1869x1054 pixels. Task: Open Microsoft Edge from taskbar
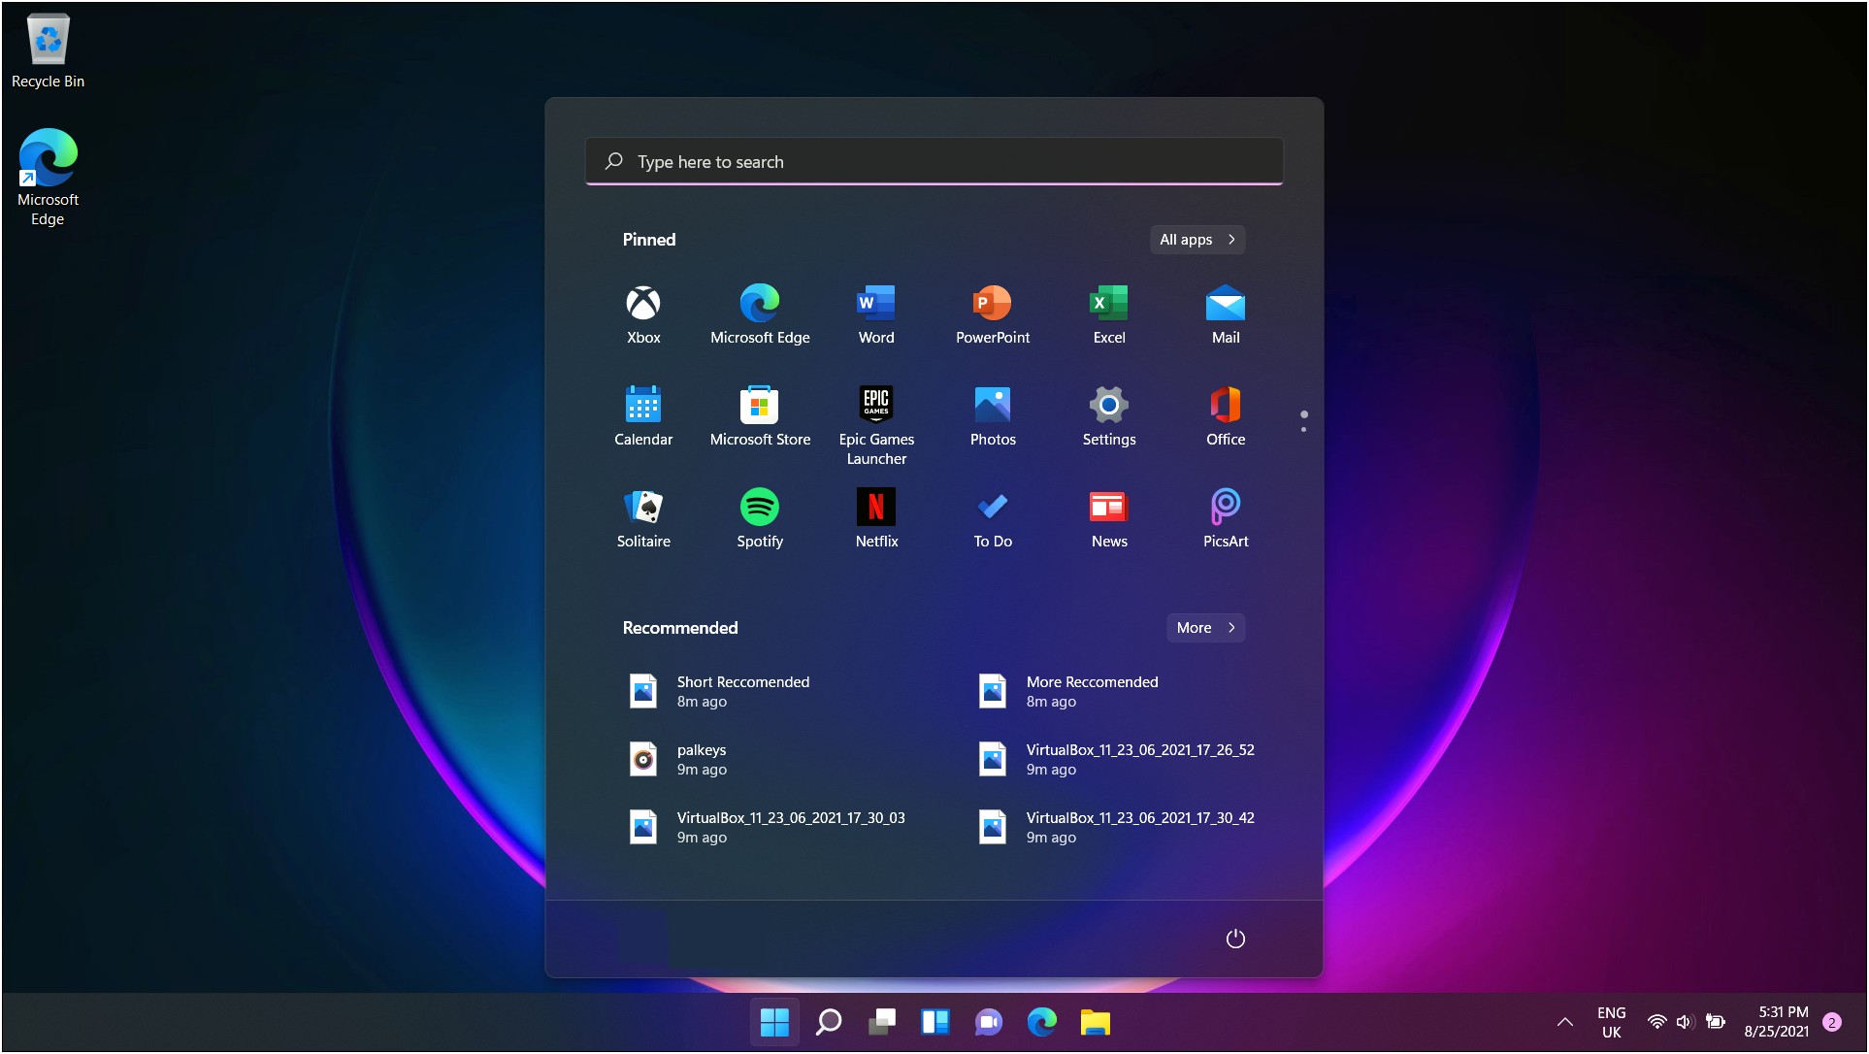1045,1021
